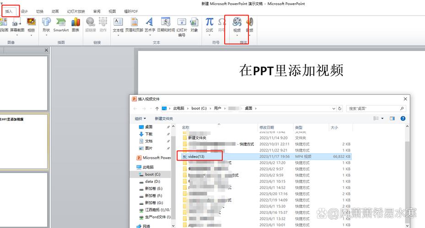This screenshot has width=425, height=228.
Task: Expand the 视频 video dropdown arrow
Action: (x=237, y=35)
